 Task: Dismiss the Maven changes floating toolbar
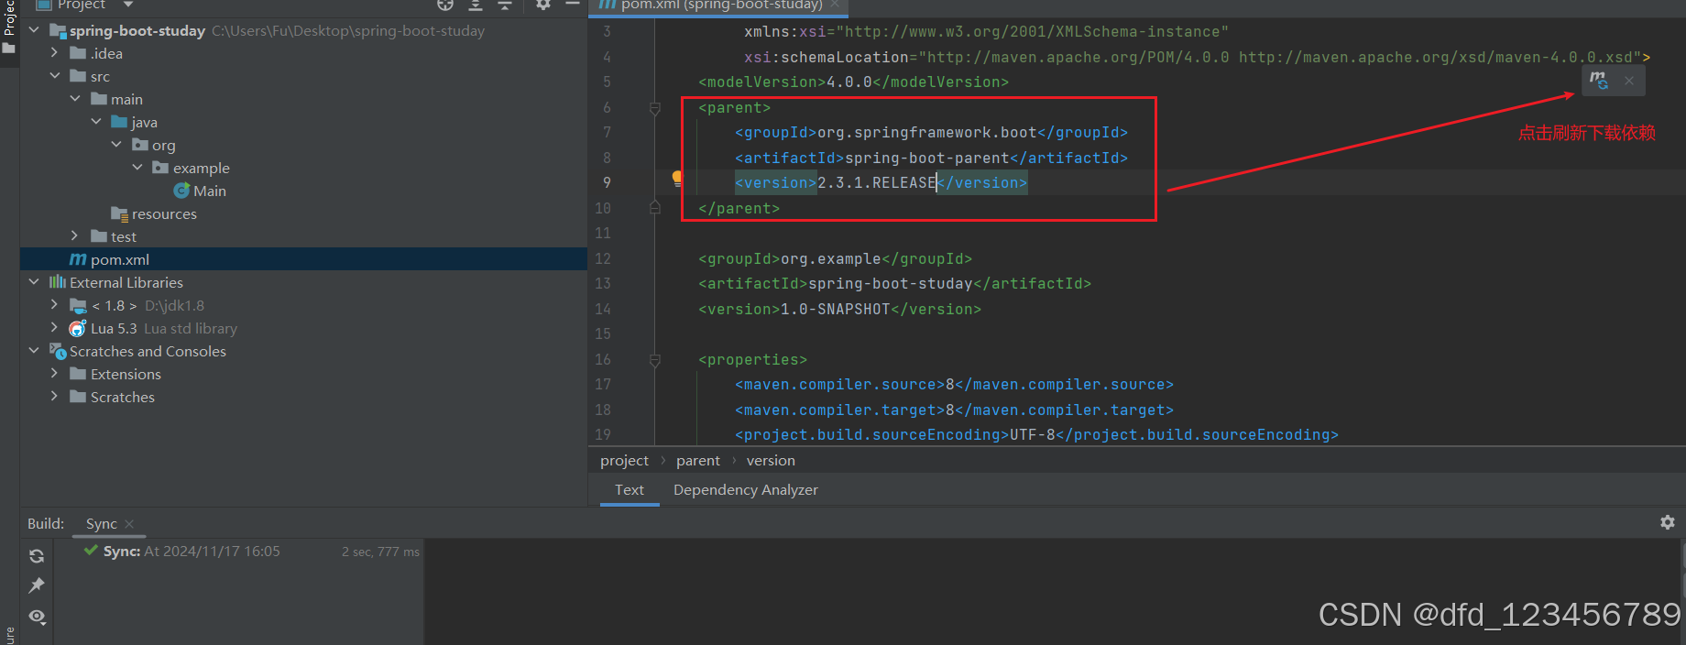click(1629, 81)
